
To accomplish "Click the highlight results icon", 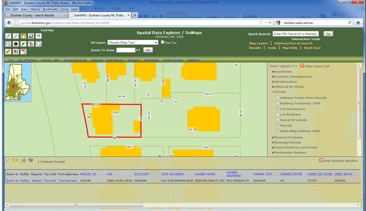I will pos(16,160).
